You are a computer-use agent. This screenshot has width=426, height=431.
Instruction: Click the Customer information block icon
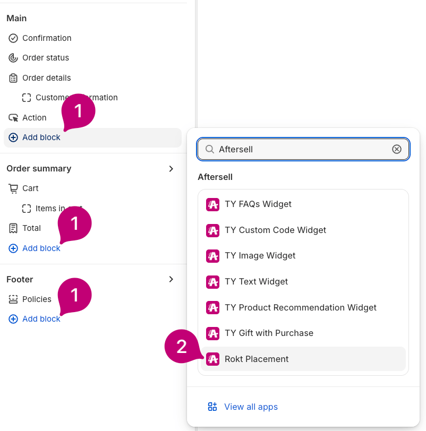coord(27,98)
